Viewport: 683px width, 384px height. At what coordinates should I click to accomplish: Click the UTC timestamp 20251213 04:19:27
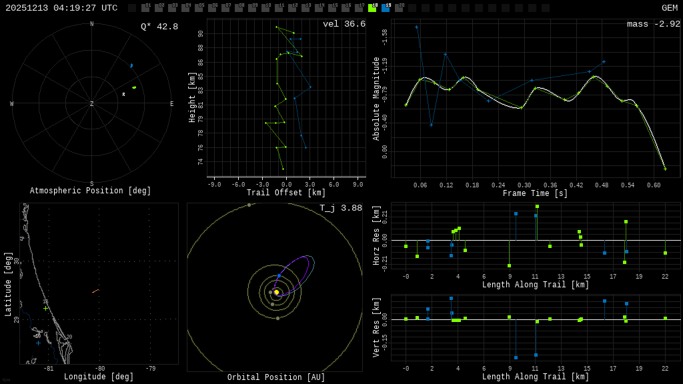(61, 8)
